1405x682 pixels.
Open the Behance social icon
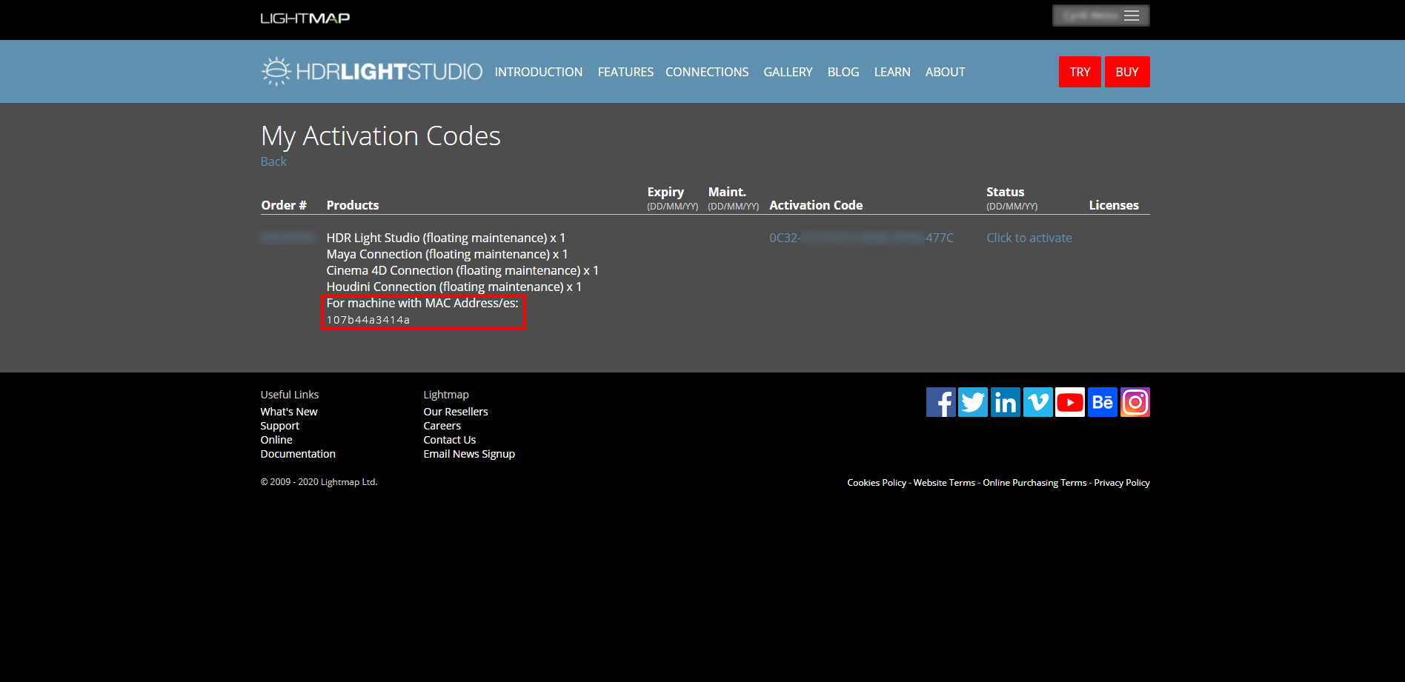click(1103, 402)
